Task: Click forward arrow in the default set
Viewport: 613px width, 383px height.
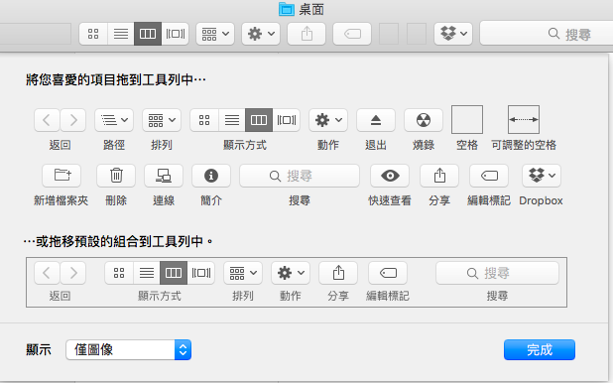Action: click(x=73, y=273)
